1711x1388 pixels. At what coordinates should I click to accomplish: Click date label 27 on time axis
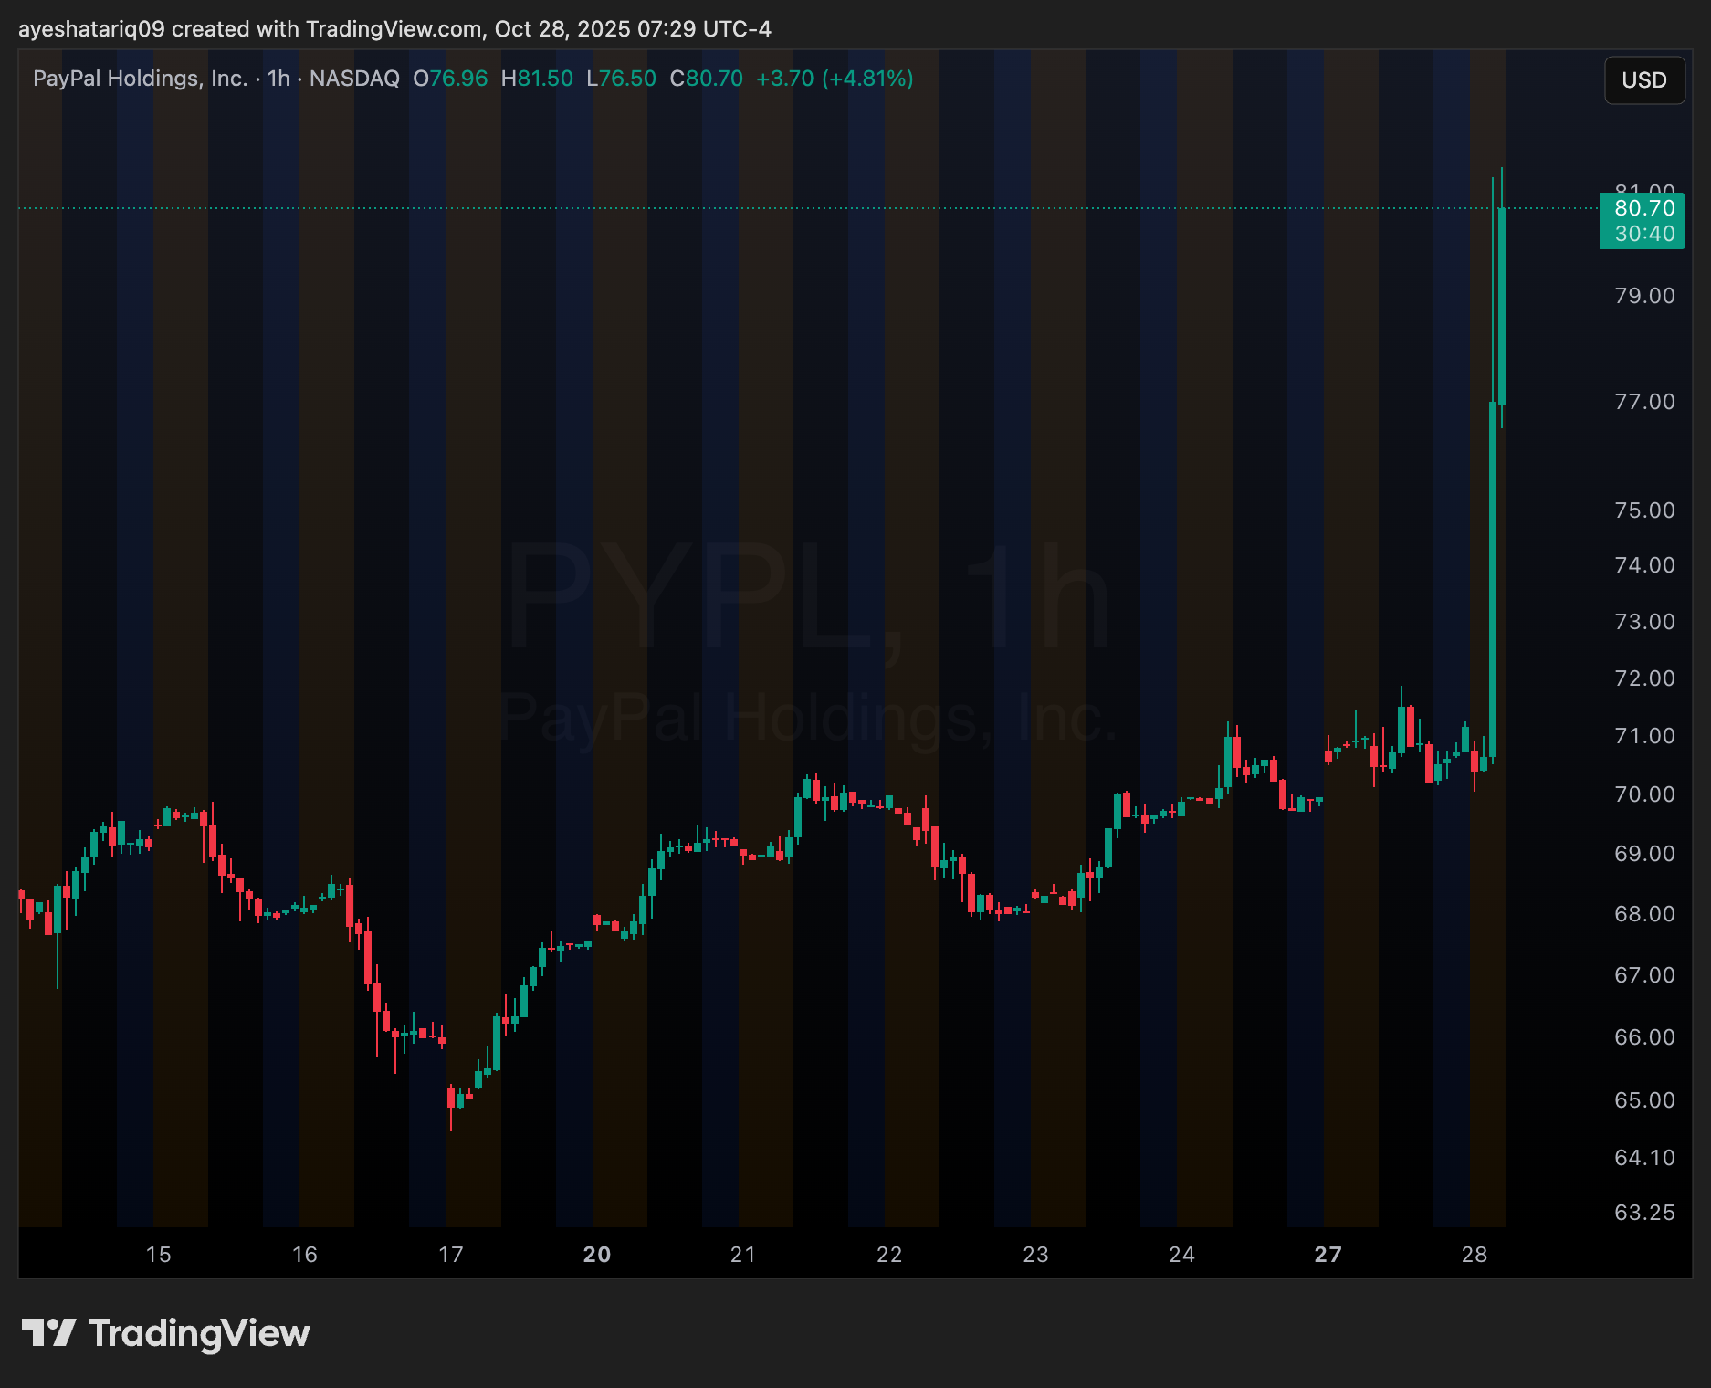coord(1328,1255)
